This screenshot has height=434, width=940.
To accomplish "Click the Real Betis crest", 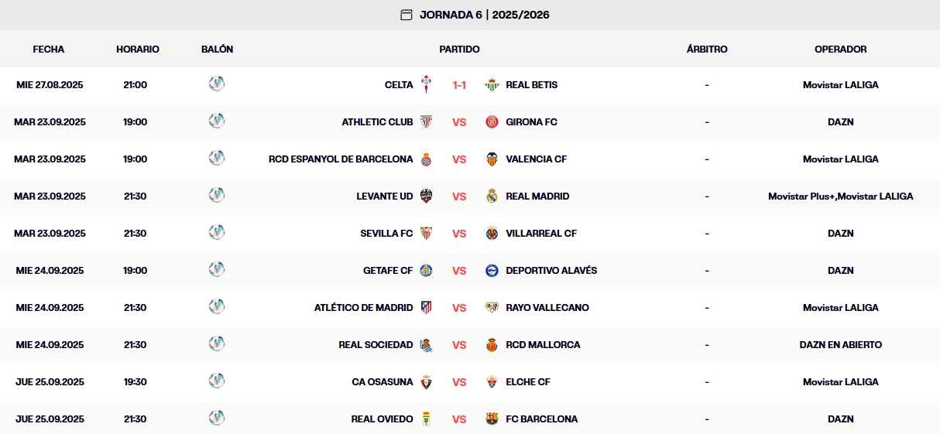I will 492,84.
